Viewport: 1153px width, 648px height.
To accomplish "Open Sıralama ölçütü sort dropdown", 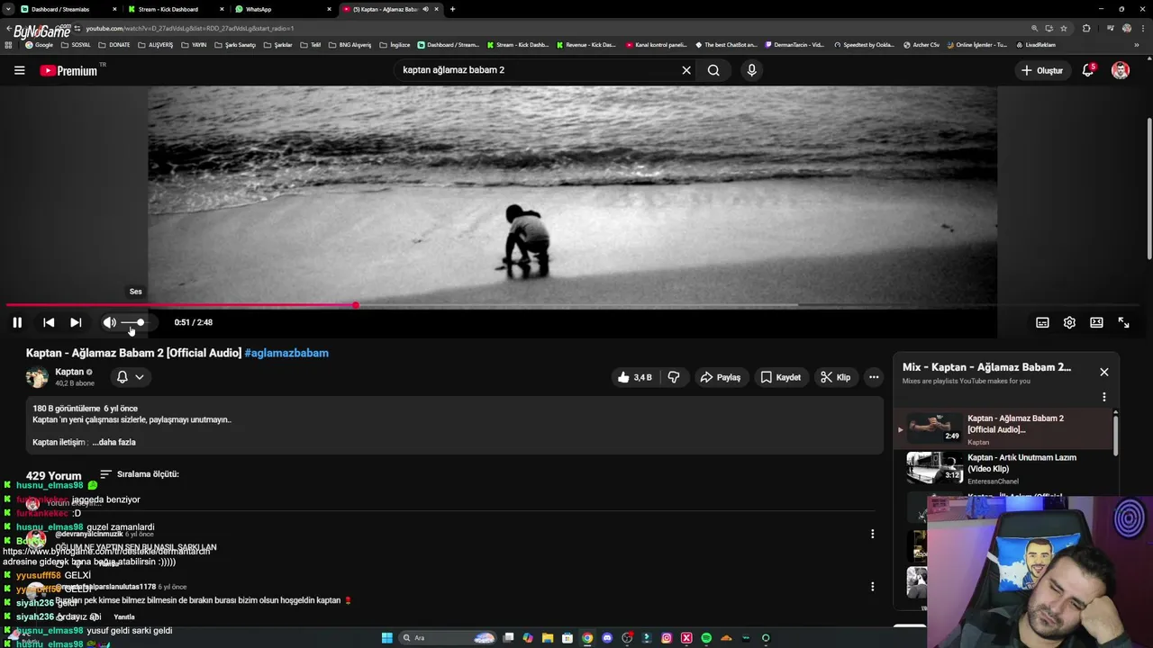I will (x=140, y=474).
